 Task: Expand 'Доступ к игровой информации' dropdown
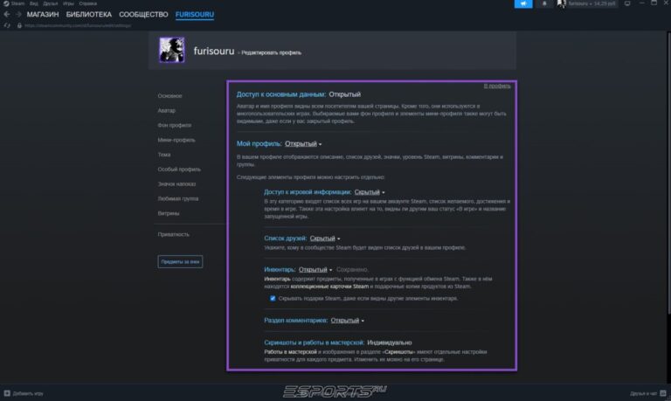(x=369, y=191)
